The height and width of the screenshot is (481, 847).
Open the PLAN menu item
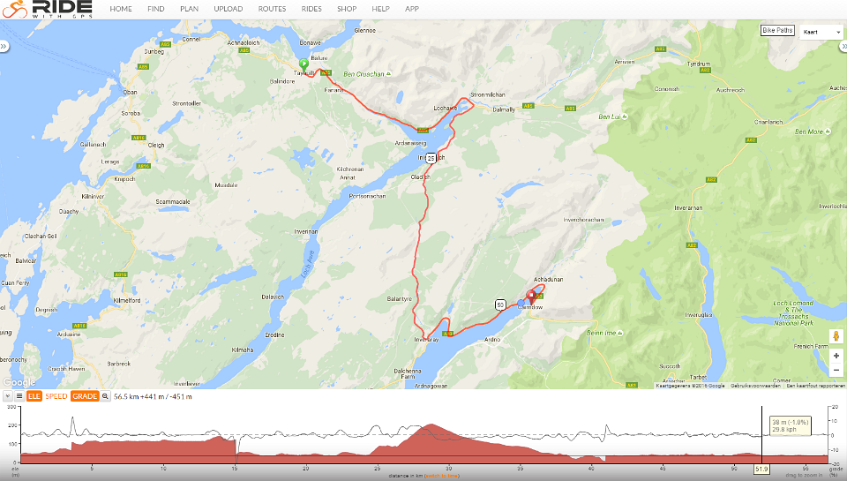click(x=189, y=9)
